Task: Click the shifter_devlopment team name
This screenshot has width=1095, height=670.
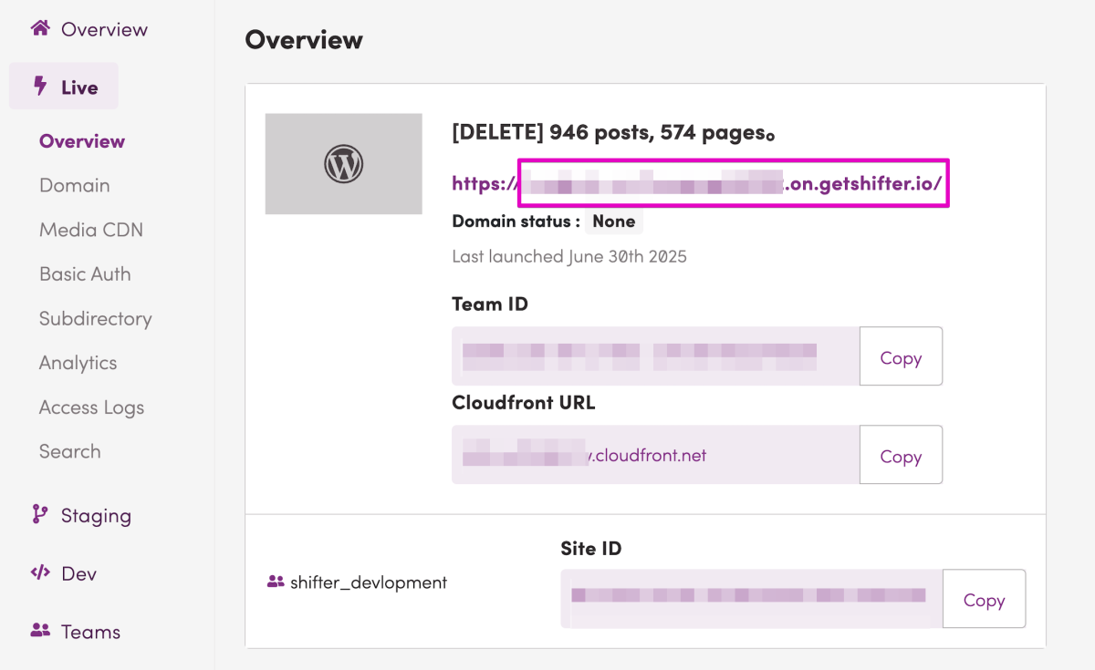Action: tap(369, 582)
